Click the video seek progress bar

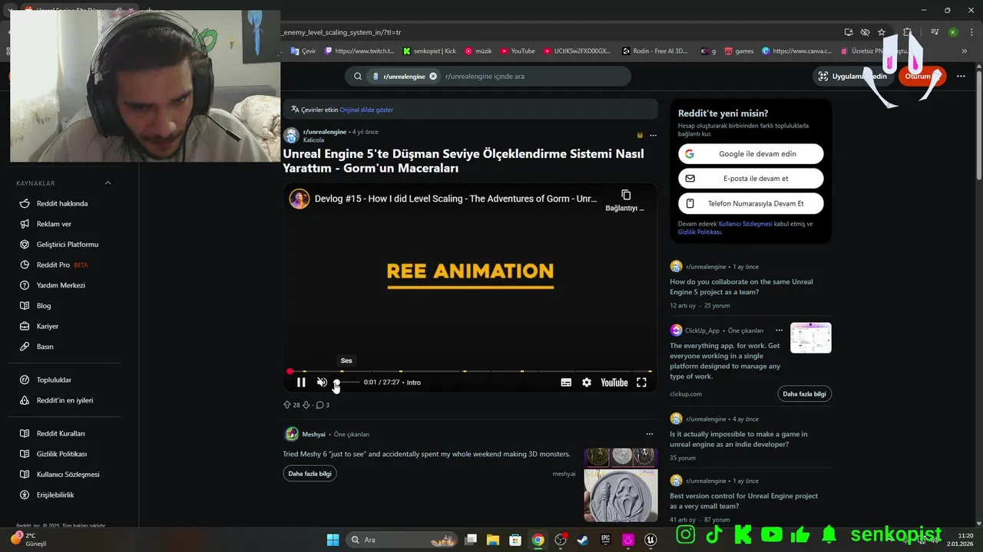(470, 372)
